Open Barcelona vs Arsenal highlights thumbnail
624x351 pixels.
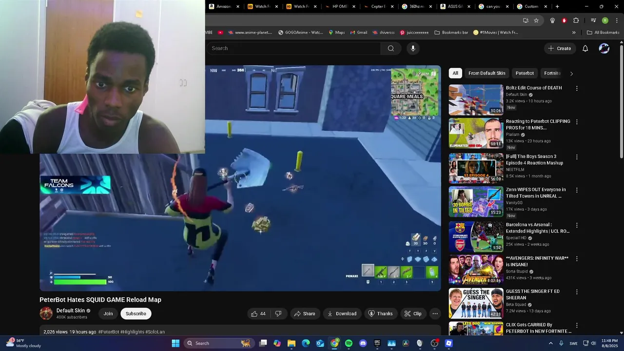[x=476, y=237]
